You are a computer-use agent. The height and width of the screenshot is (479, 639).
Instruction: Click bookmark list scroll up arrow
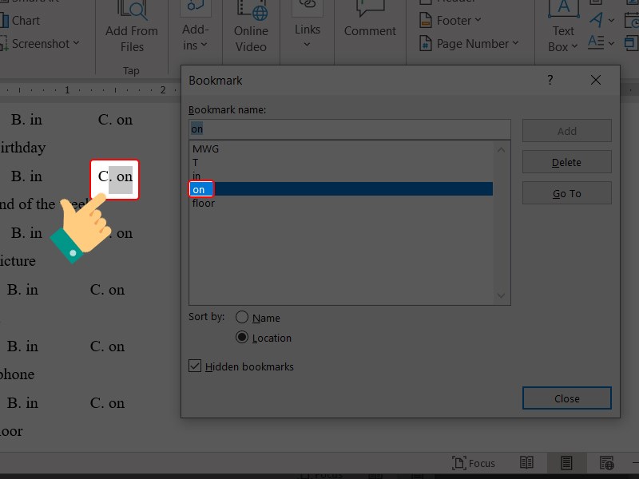pyautogui.click(x=502, y=150)
